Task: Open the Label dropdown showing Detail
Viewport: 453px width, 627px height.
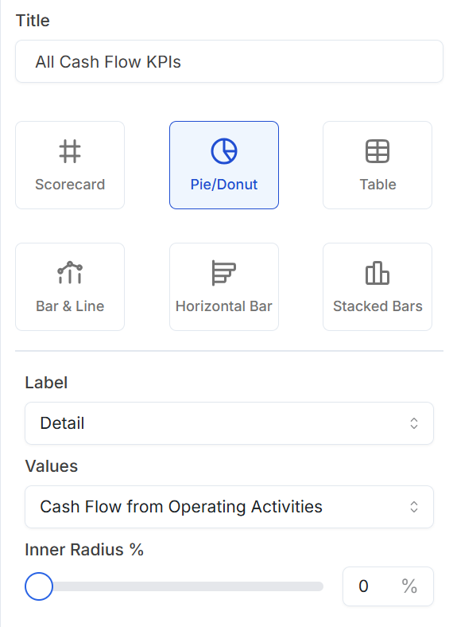Action: pos(230,423)
